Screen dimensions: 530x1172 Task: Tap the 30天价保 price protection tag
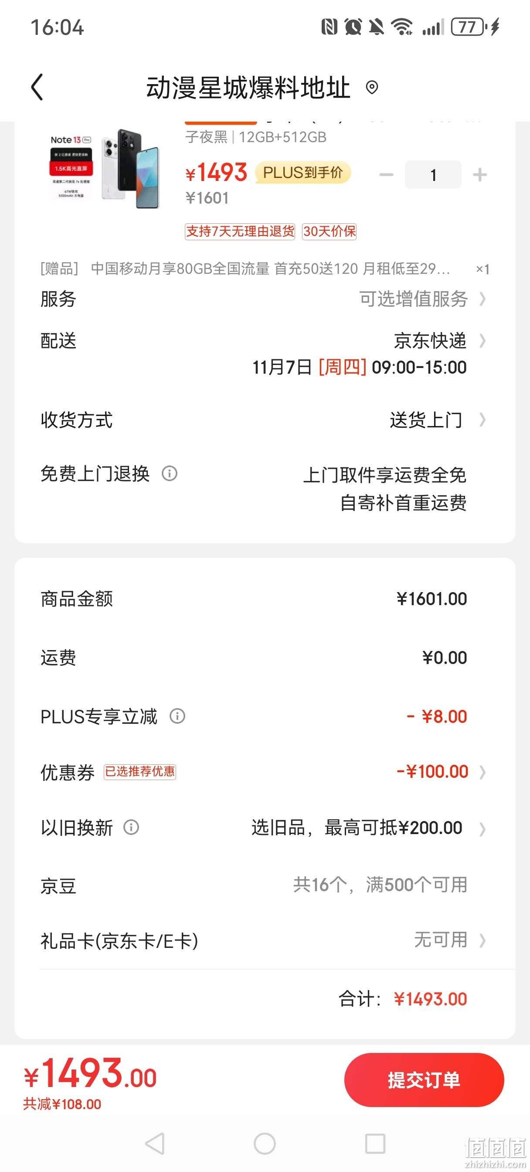point(330,232)
